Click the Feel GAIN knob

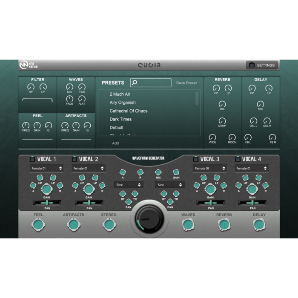[x=37, y=126]
